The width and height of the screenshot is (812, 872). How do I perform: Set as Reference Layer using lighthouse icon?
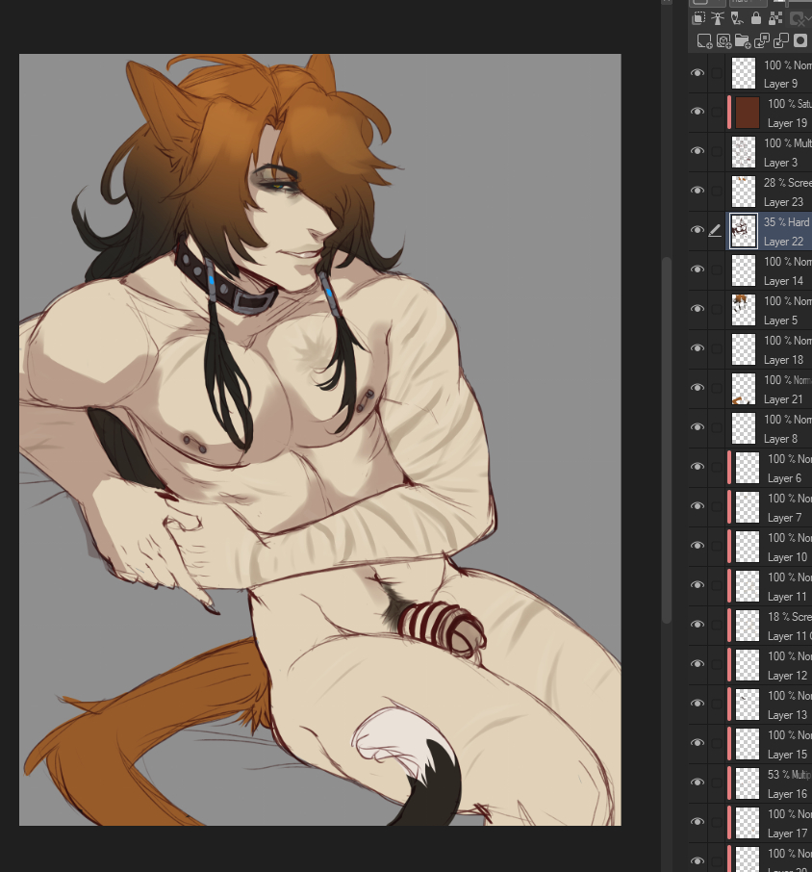[x=720, y=18]
